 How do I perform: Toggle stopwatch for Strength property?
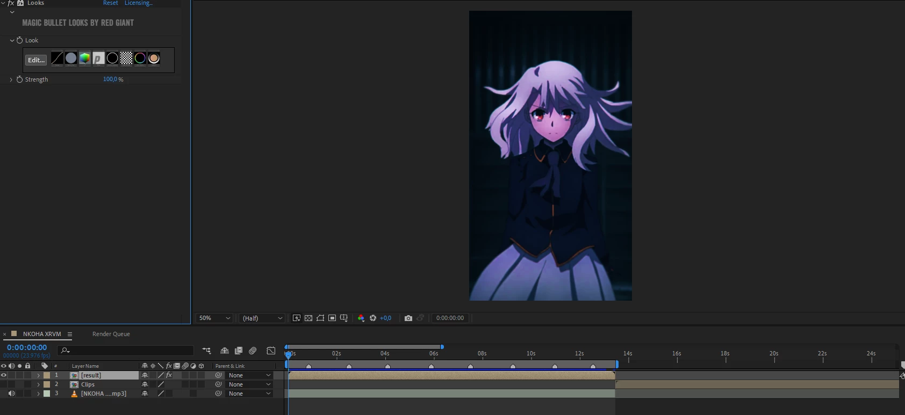(x=20, y=79)
